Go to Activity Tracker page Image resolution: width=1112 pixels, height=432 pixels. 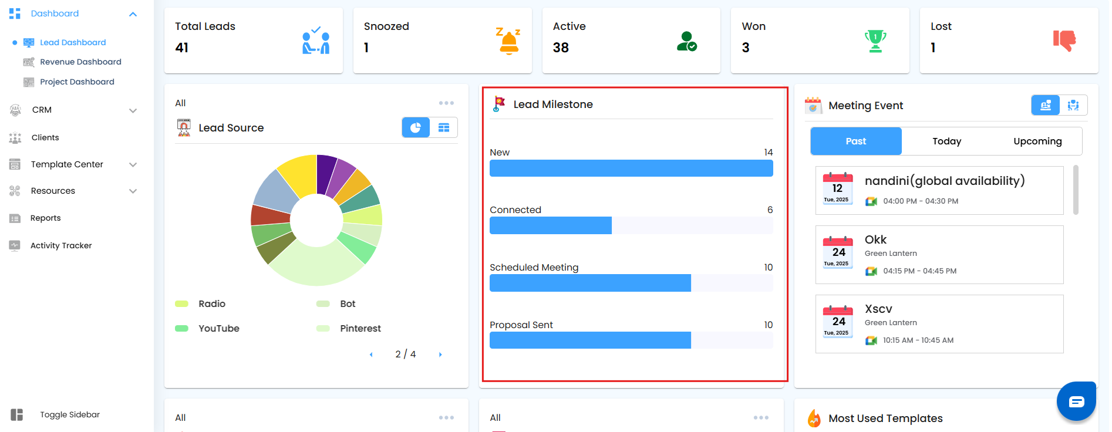tap(61, 246)
